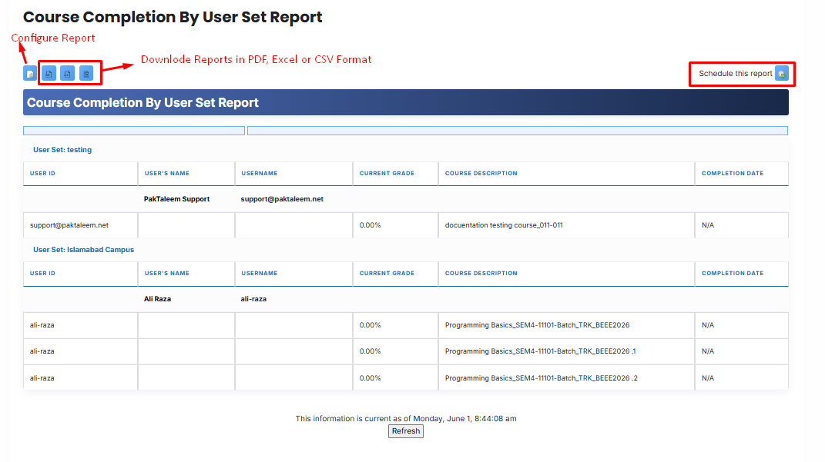This screenshot has height=462, width=825.
Task: Click the "Schedule this report" label
Action: tap(736, 74)
